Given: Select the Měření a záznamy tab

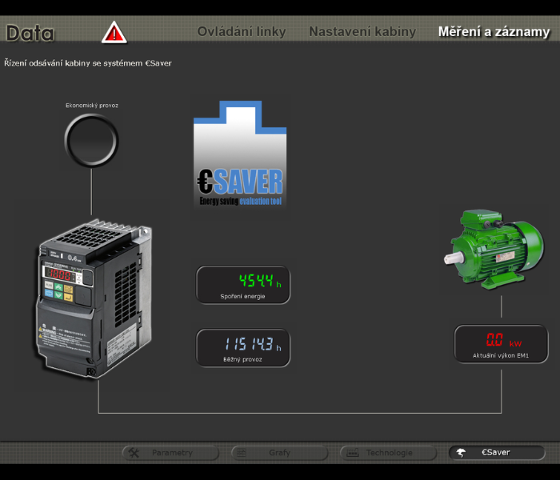Looking at the screenshot, I should pos(494,31).
